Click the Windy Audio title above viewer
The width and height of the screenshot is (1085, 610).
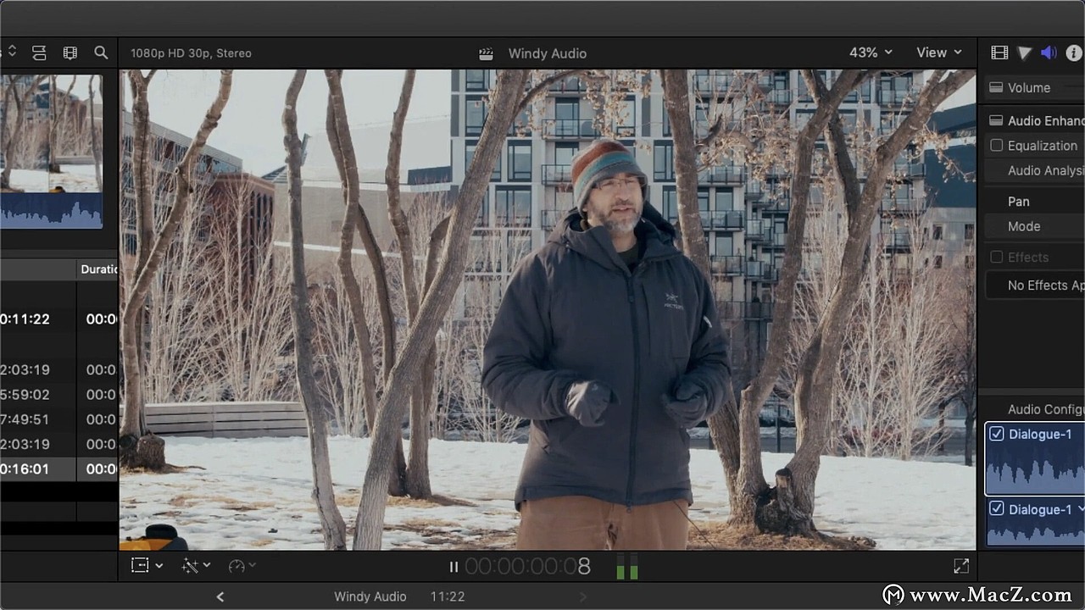(x=548, y=53)
